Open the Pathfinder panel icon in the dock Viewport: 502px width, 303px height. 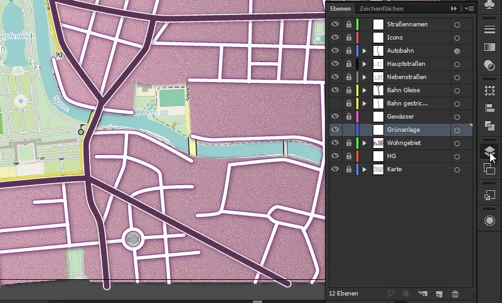point(489,125)
